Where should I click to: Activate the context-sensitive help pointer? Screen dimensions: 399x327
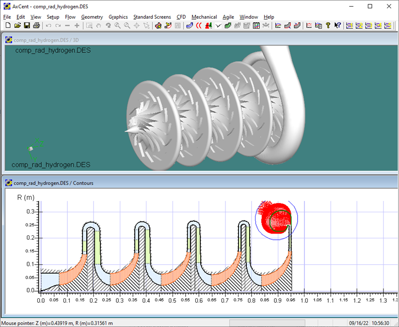pyautogui.click(x=338, y=25)
